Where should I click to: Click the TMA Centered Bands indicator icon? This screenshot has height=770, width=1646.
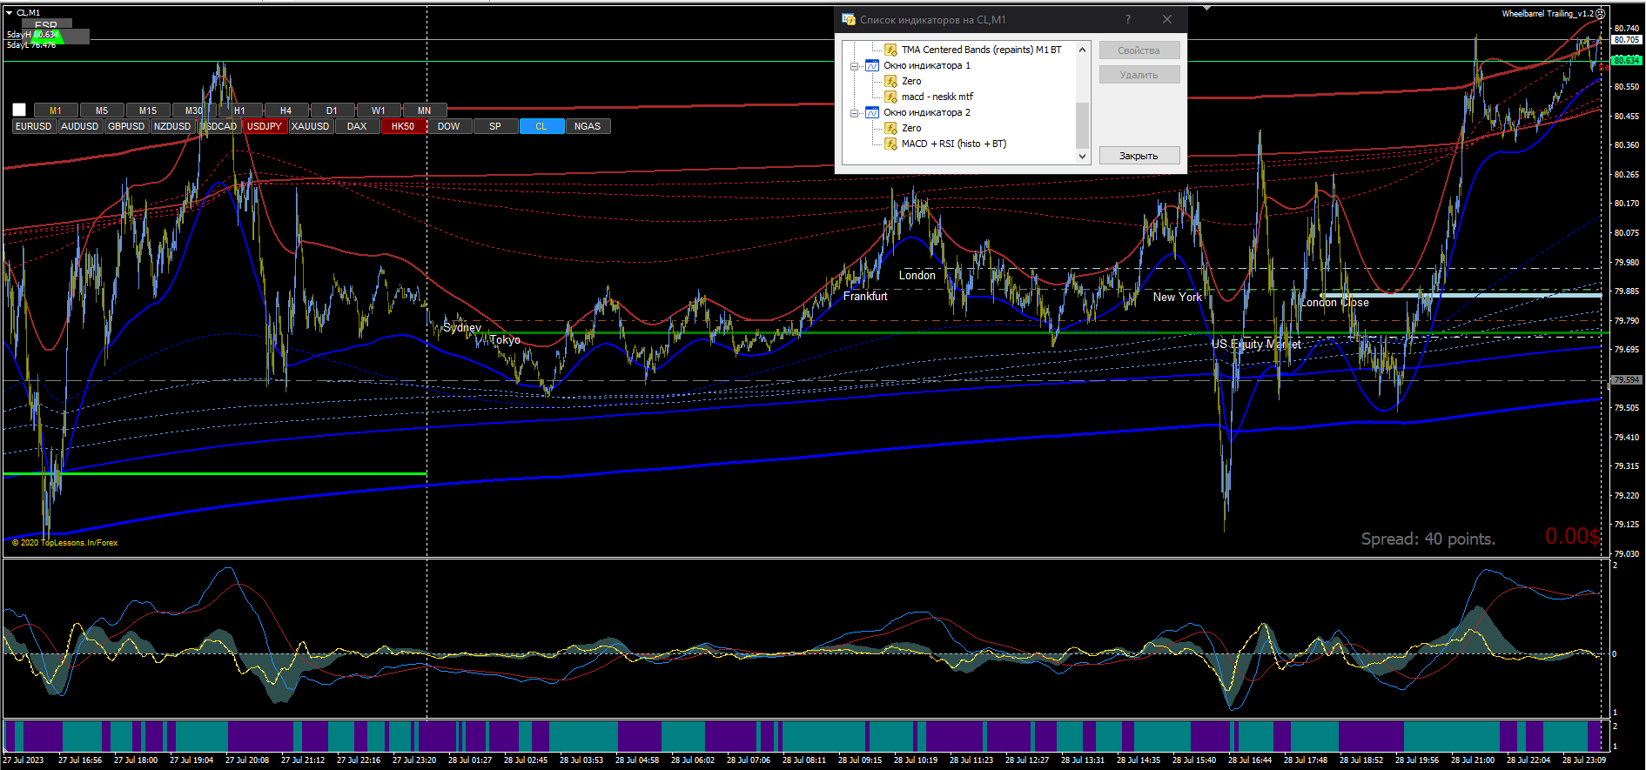pos(890,50)
